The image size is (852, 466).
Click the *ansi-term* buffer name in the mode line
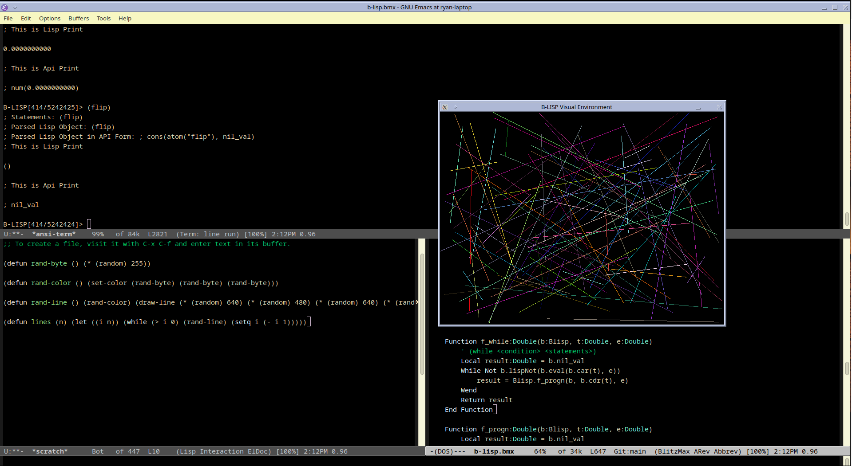pyautogui.click(x=54, y=234)
